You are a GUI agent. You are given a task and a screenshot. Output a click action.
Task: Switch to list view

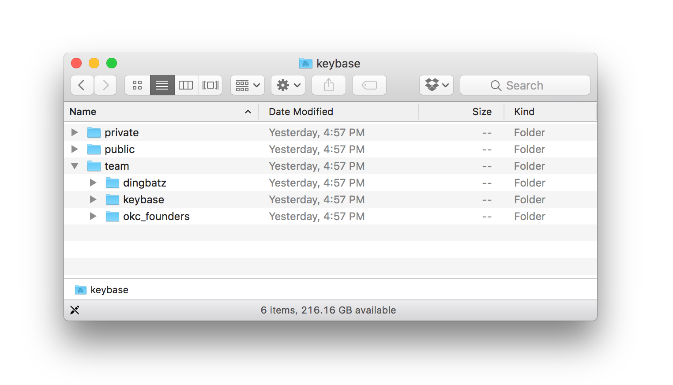coord(162,85)
